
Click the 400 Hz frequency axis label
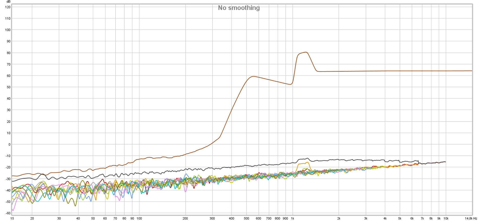231,218
